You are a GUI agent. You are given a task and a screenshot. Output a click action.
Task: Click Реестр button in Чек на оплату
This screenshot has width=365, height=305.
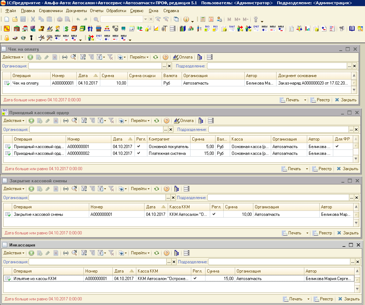(320, 100)
